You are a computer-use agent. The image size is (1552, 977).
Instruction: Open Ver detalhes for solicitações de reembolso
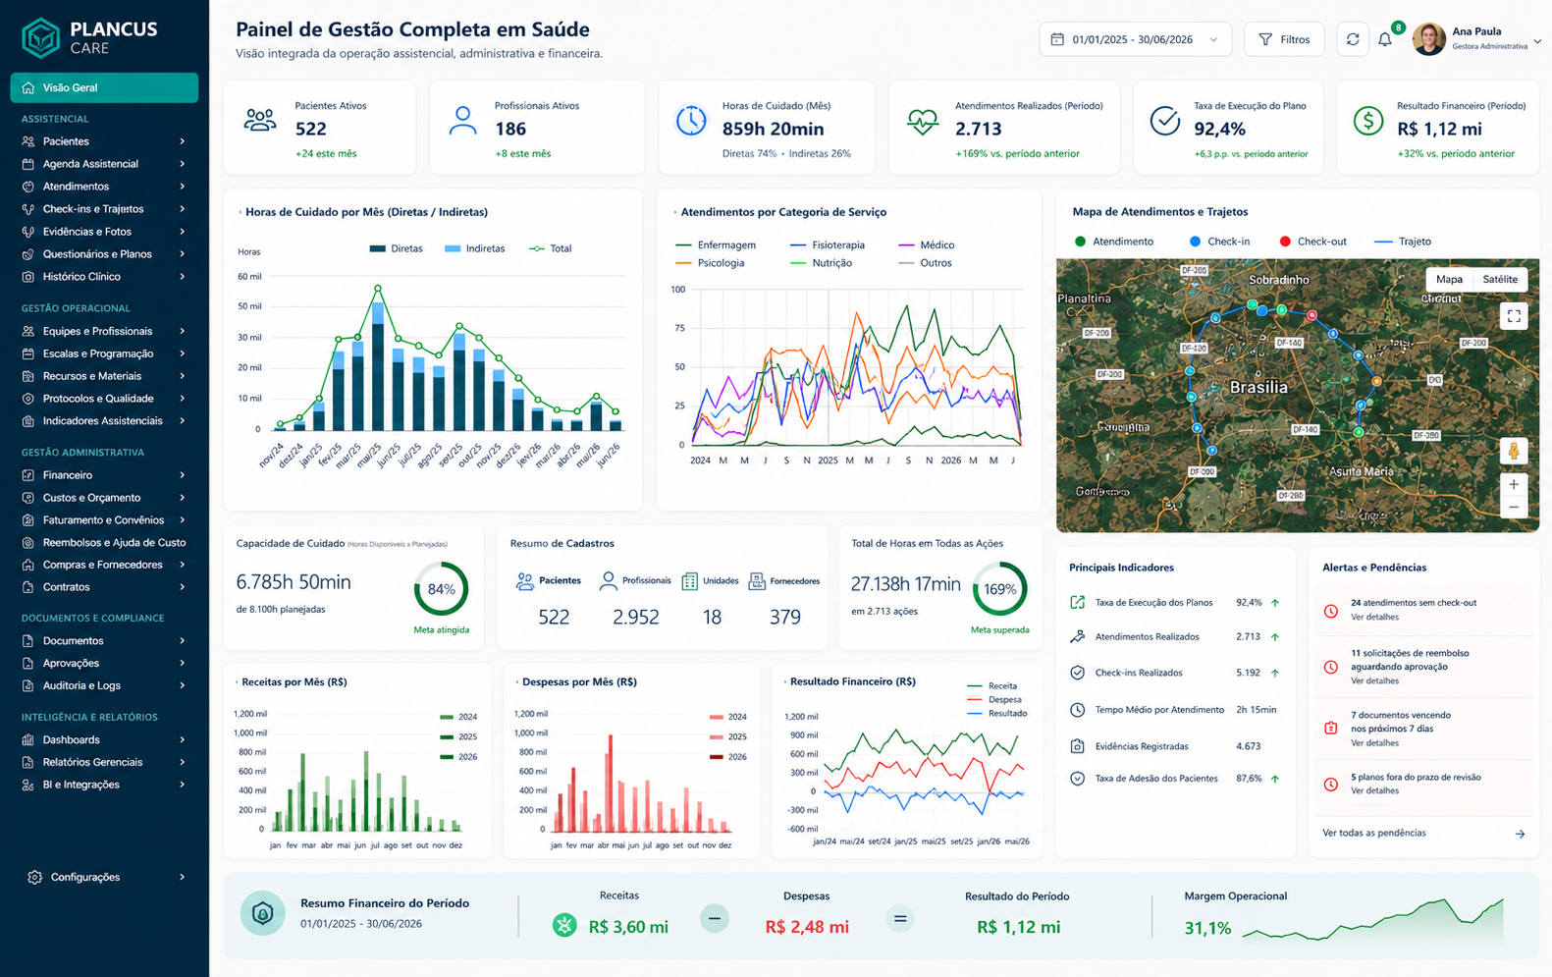[1374, 680]
